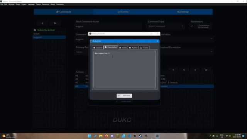Screen dimensions: 247x139
Task: Close the Embed Info dialog
Action: (157, 41)
